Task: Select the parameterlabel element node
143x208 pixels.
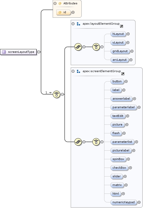Action: point(124,107)
